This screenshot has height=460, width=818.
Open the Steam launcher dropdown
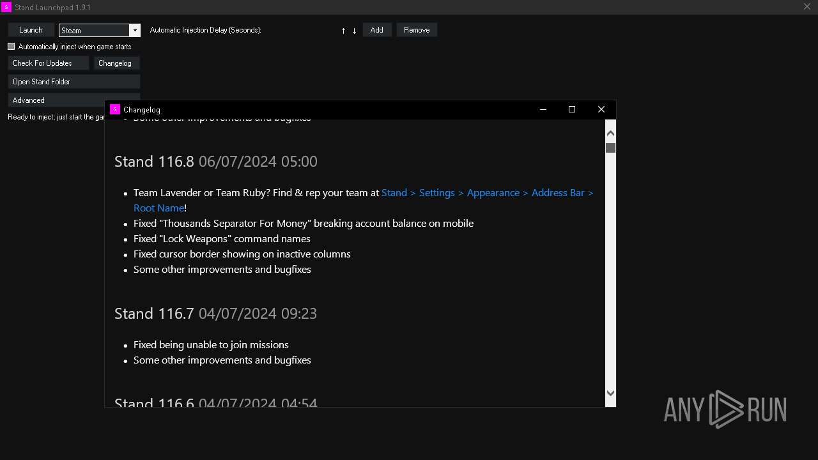(134, 30)
